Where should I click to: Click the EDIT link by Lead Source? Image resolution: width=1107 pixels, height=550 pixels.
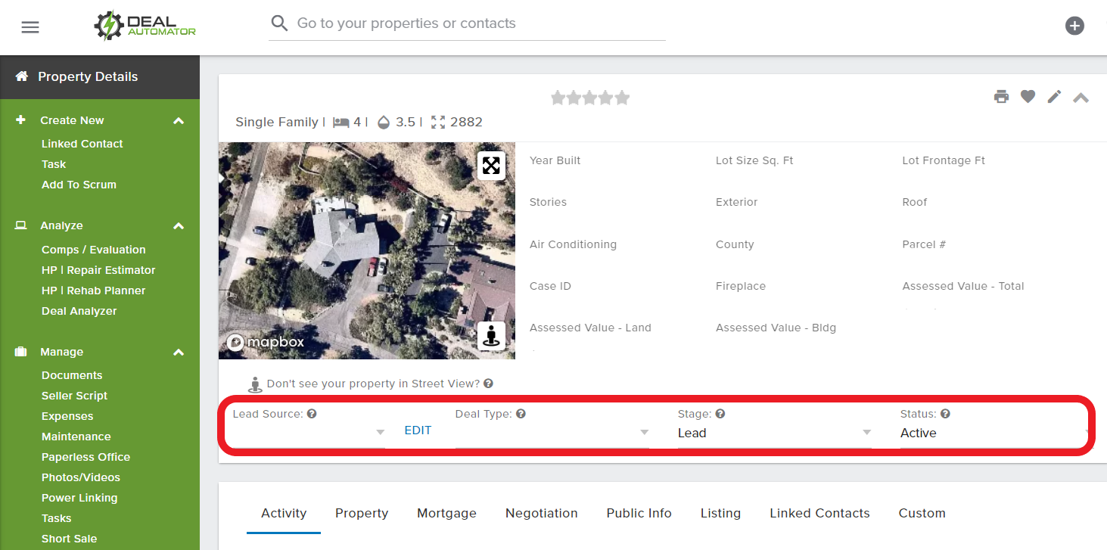tap(418, 430)
